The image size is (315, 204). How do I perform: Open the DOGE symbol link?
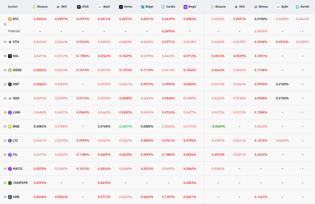[x=17, y=70]
